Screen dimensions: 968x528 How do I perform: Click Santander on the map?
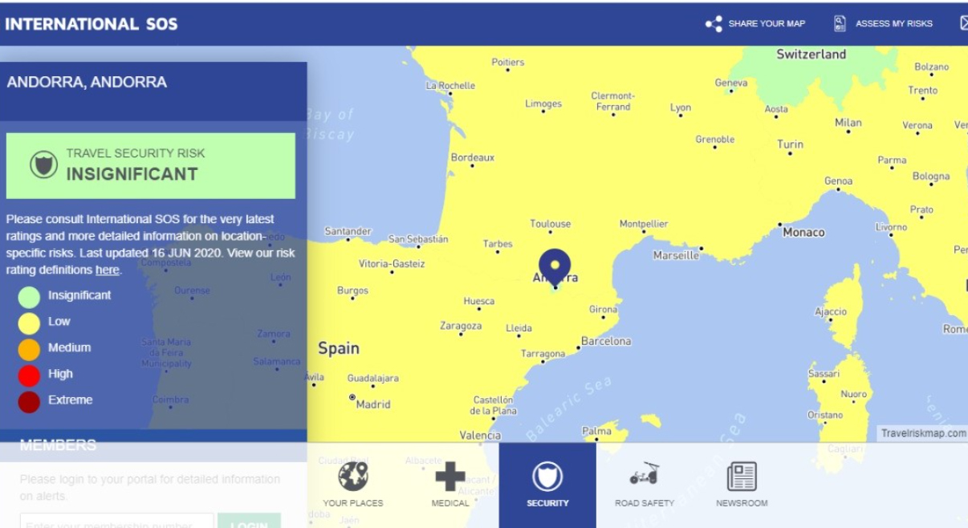click(x=348, y=231)
